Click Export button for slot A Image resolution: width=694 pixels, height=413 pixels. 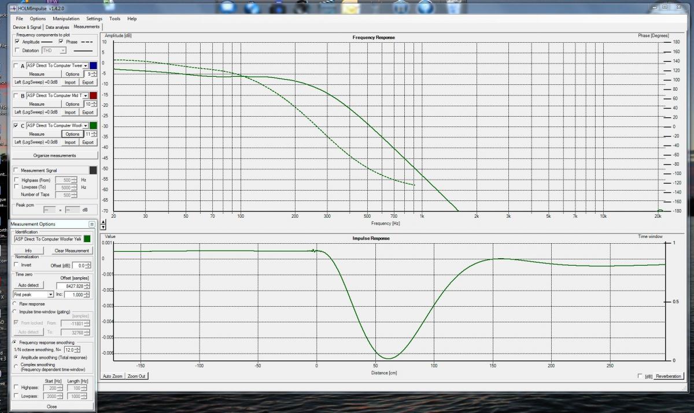[x=87, y=82]
